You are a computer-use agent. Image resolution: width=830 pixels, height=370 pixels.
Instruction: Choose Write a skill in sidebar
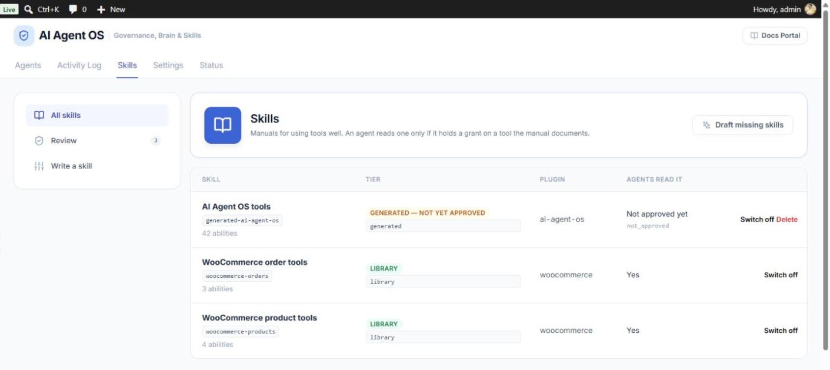click(97, 166)
